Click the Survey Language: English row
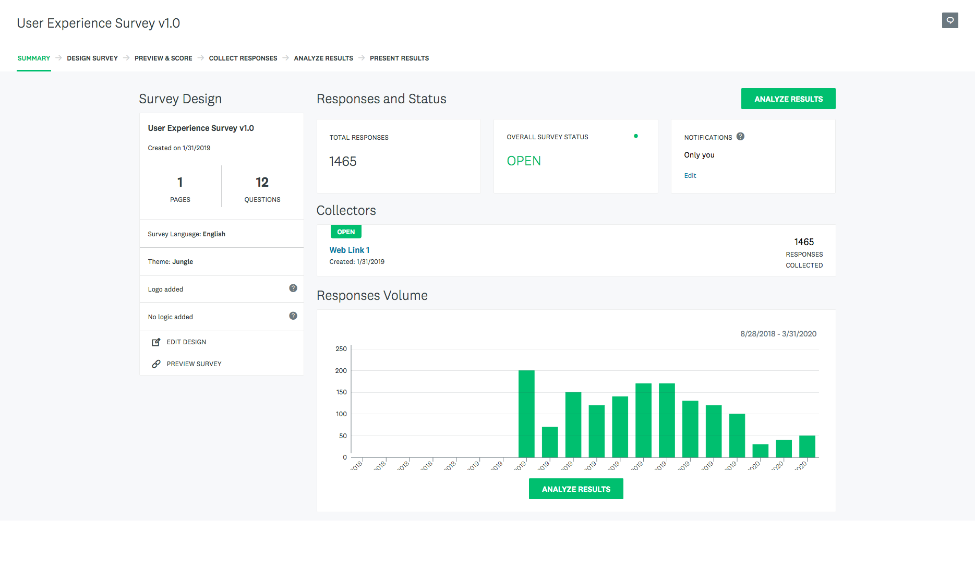 point(222,234)
